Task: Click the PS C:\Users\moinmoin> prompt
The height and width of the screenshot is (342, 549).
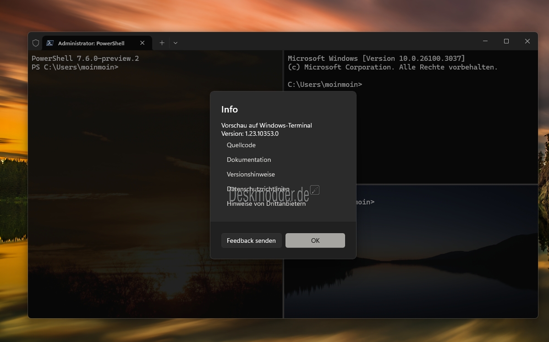Action: 75,67
